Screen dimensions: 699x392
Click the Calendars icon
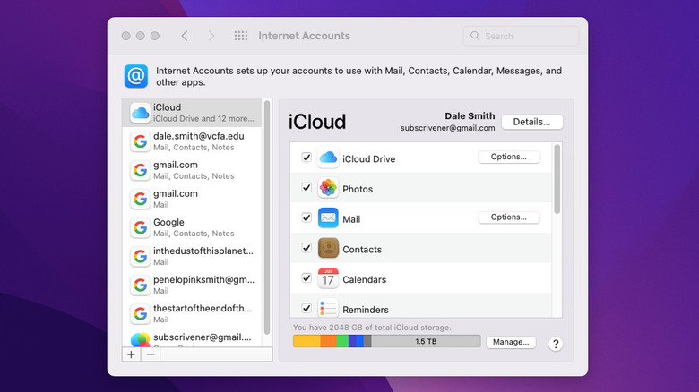click(x=328, y=279)
